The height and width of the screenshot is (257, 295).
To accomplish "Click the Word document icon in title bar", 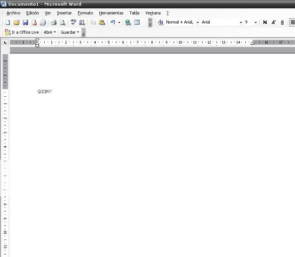I will [x=3, y=3].
